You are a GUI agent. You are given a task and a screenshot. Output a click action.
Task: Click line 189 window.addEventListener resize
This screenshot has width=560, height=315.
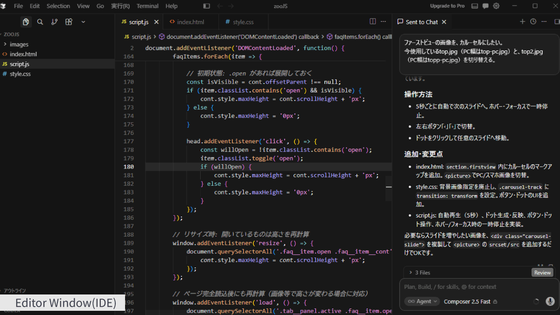[x=243, y=243]
